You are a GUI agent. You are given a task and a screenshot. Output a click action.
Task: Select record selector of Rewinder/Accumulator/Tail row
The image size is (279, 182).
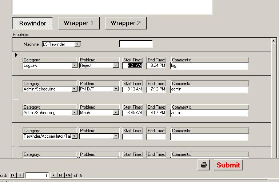point(16,134)
